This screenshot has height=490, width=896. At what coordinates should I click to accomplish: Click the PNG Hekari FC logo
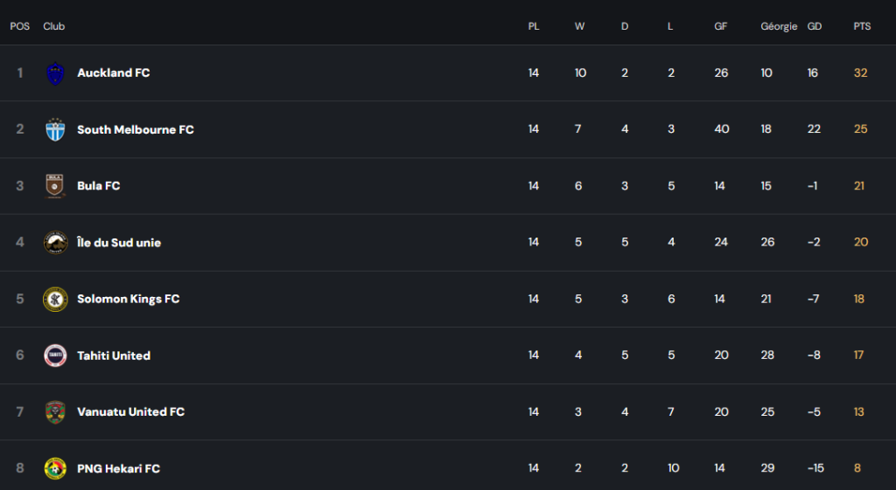pos(55,468)
